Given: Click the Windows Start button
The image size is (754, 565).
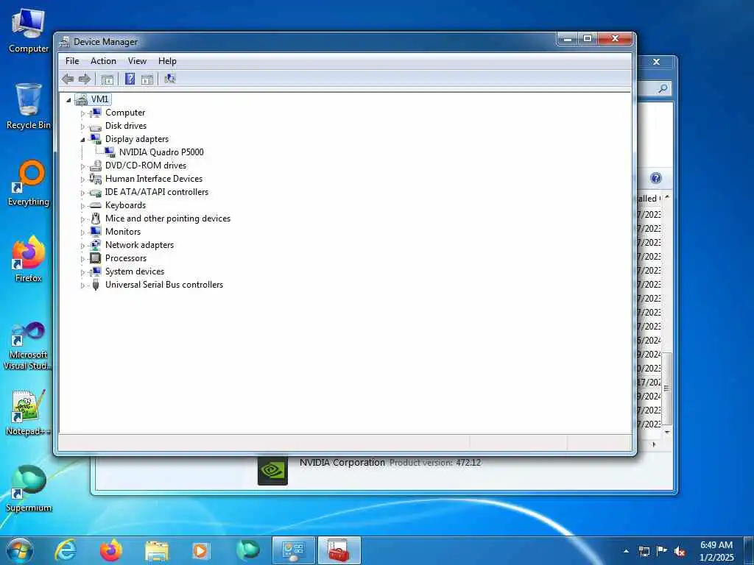Looking at the screenshot, I should coord(19,550).
